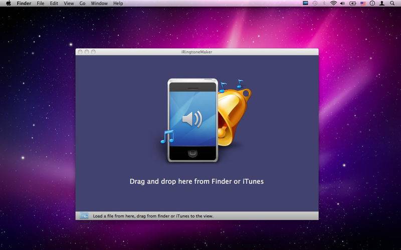Screen dimensions: 401x250
Task: Open the File menu
Action: click(41, 3)
